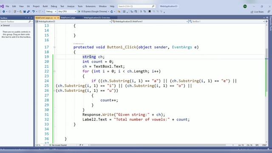
Task: Open the Project menu
Action: (x=36, y=6)
